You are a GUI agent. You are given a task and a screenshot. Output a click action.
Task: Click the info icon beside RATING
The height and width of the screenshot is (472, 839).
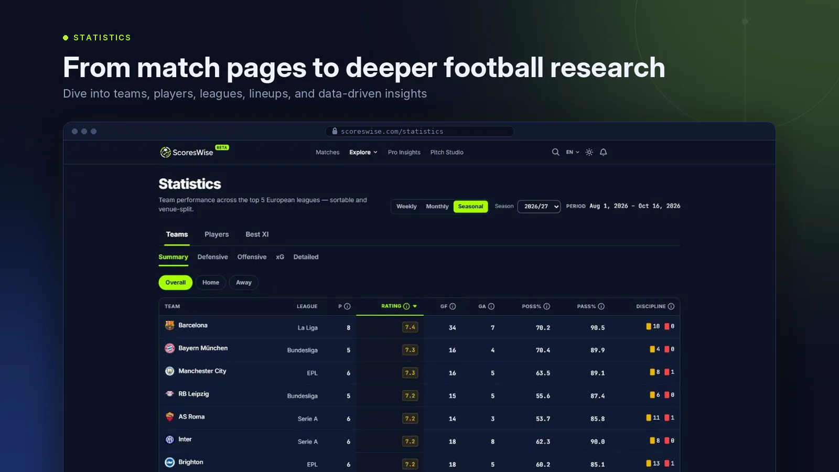click(406, 306)
